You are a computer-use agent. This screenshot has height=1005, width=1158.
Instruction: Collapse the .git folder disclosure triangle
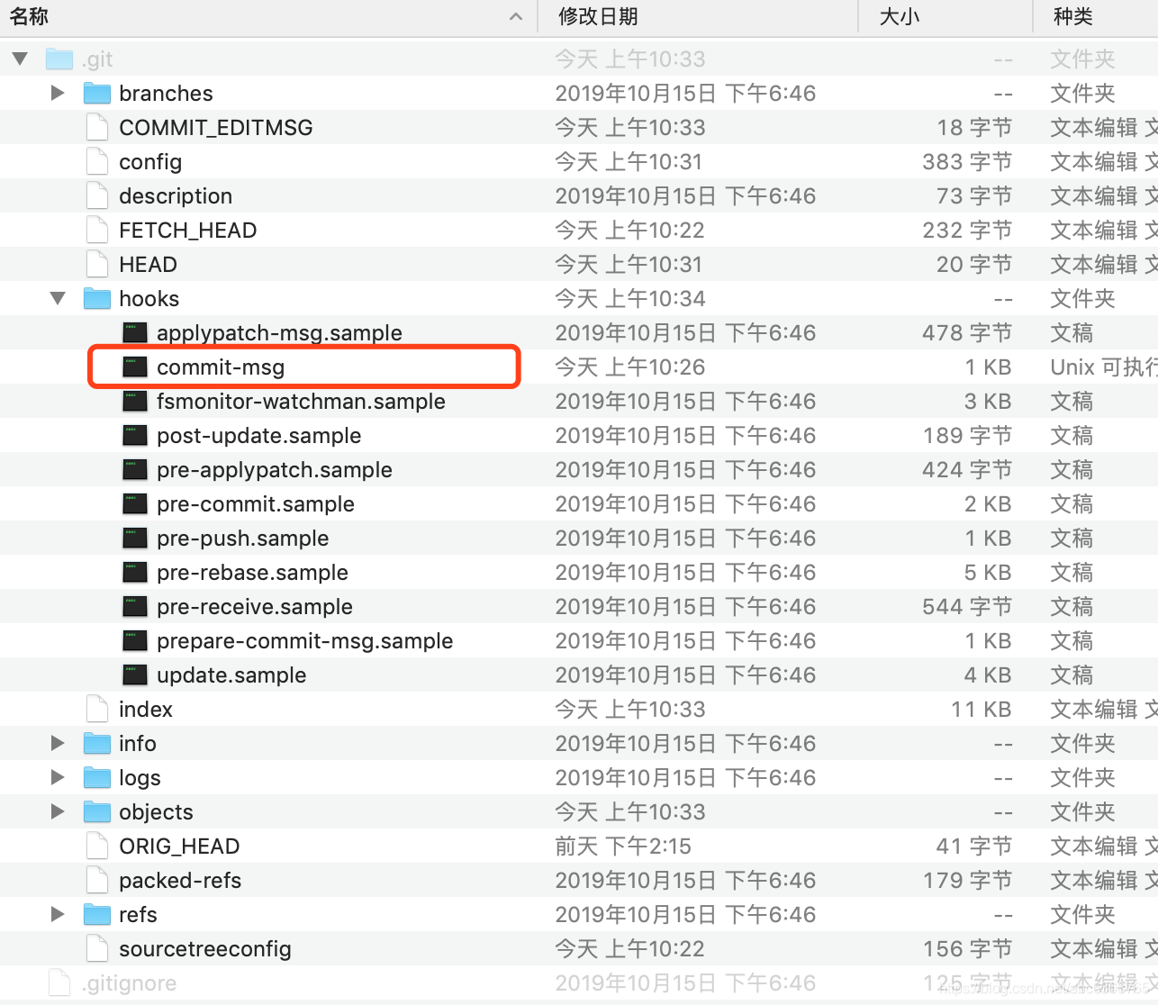(21, 59)
